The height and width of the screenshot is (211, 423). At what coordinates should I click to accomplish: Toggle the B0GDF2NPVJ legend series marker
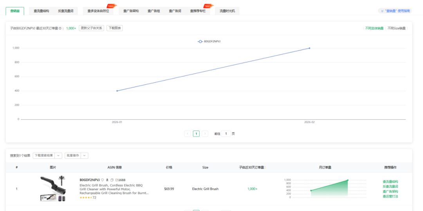200,41
